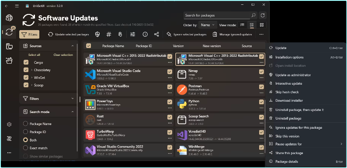Open the sidebar three-dot more menu

(x=9, y=153)
